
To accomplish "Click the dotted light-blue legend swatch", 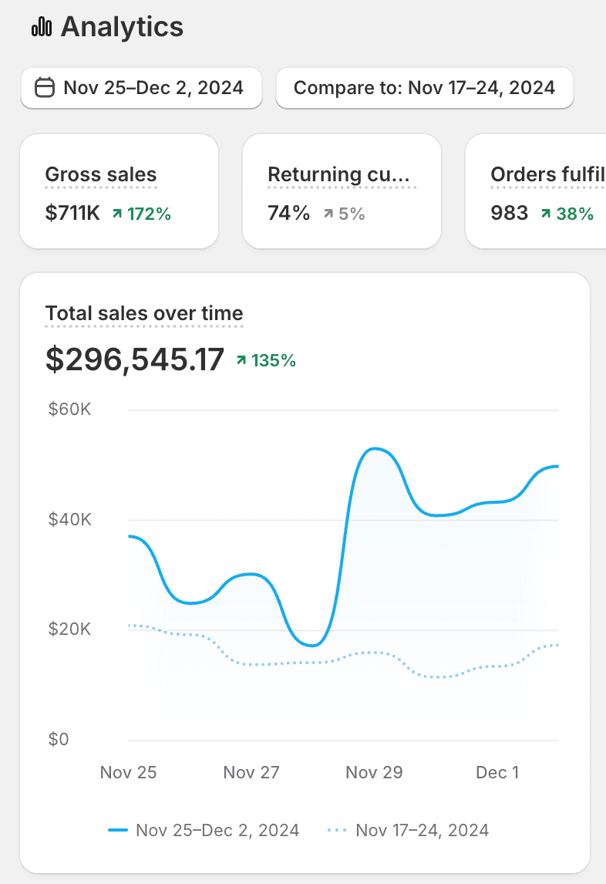I will (x=337, y=830).
